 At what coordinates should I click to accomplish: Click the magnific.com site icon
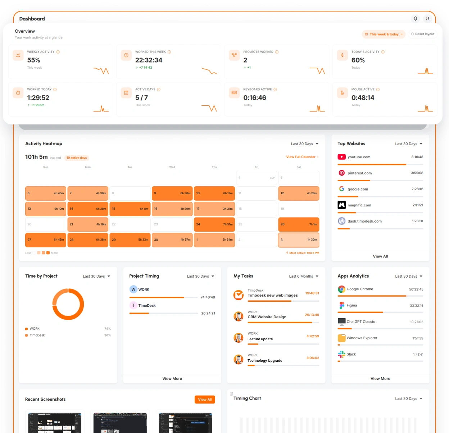pyautogui.click(x=341, y=205)
